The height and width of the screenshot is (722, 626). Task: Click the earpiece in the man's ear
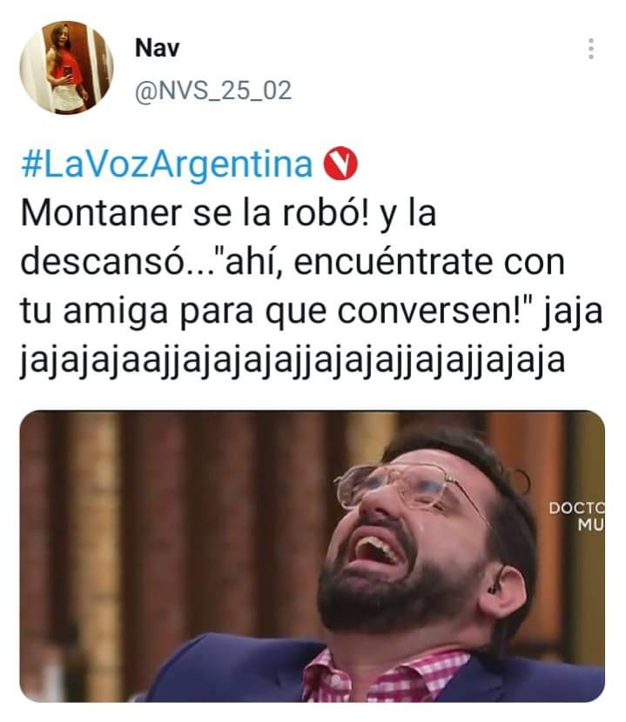[x=495, y=587]
